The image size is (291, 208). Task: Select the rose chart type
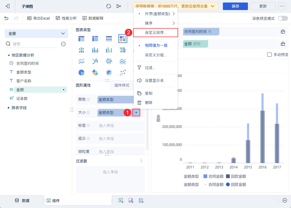[95, 73]
